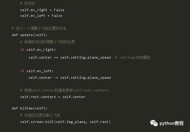Viewport: 190px width, 132px height.
Task: Click the first pink if keyword
Action: (x=22, y=50)
